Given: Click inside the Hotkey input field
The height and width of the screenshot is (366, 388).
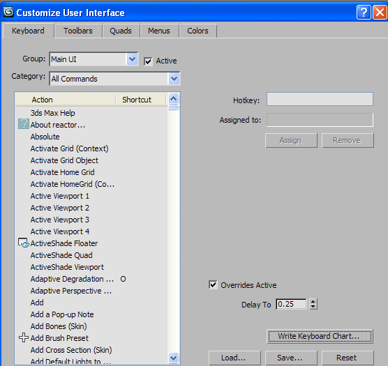Looking at the screenshot, I should (320, 99).
